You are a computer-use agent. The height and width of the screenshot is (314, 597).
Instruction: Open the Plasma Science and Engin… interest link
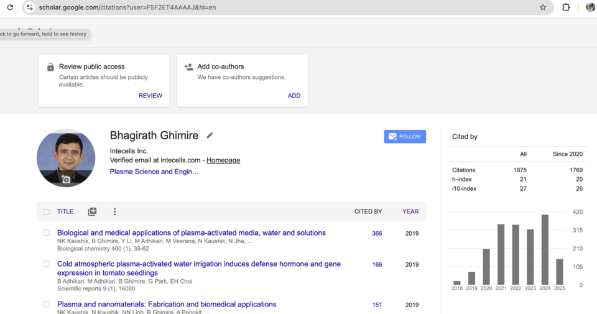tap(154, 172)
